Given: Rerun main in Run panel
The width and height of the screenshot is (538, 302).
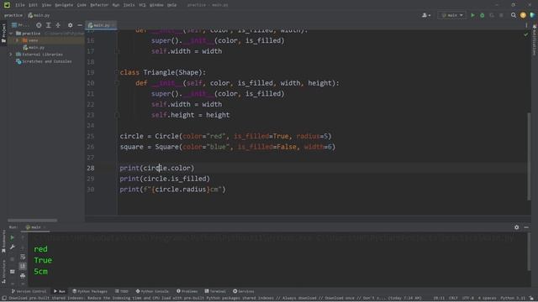Looking at the screenshot, I should [13, 237].
